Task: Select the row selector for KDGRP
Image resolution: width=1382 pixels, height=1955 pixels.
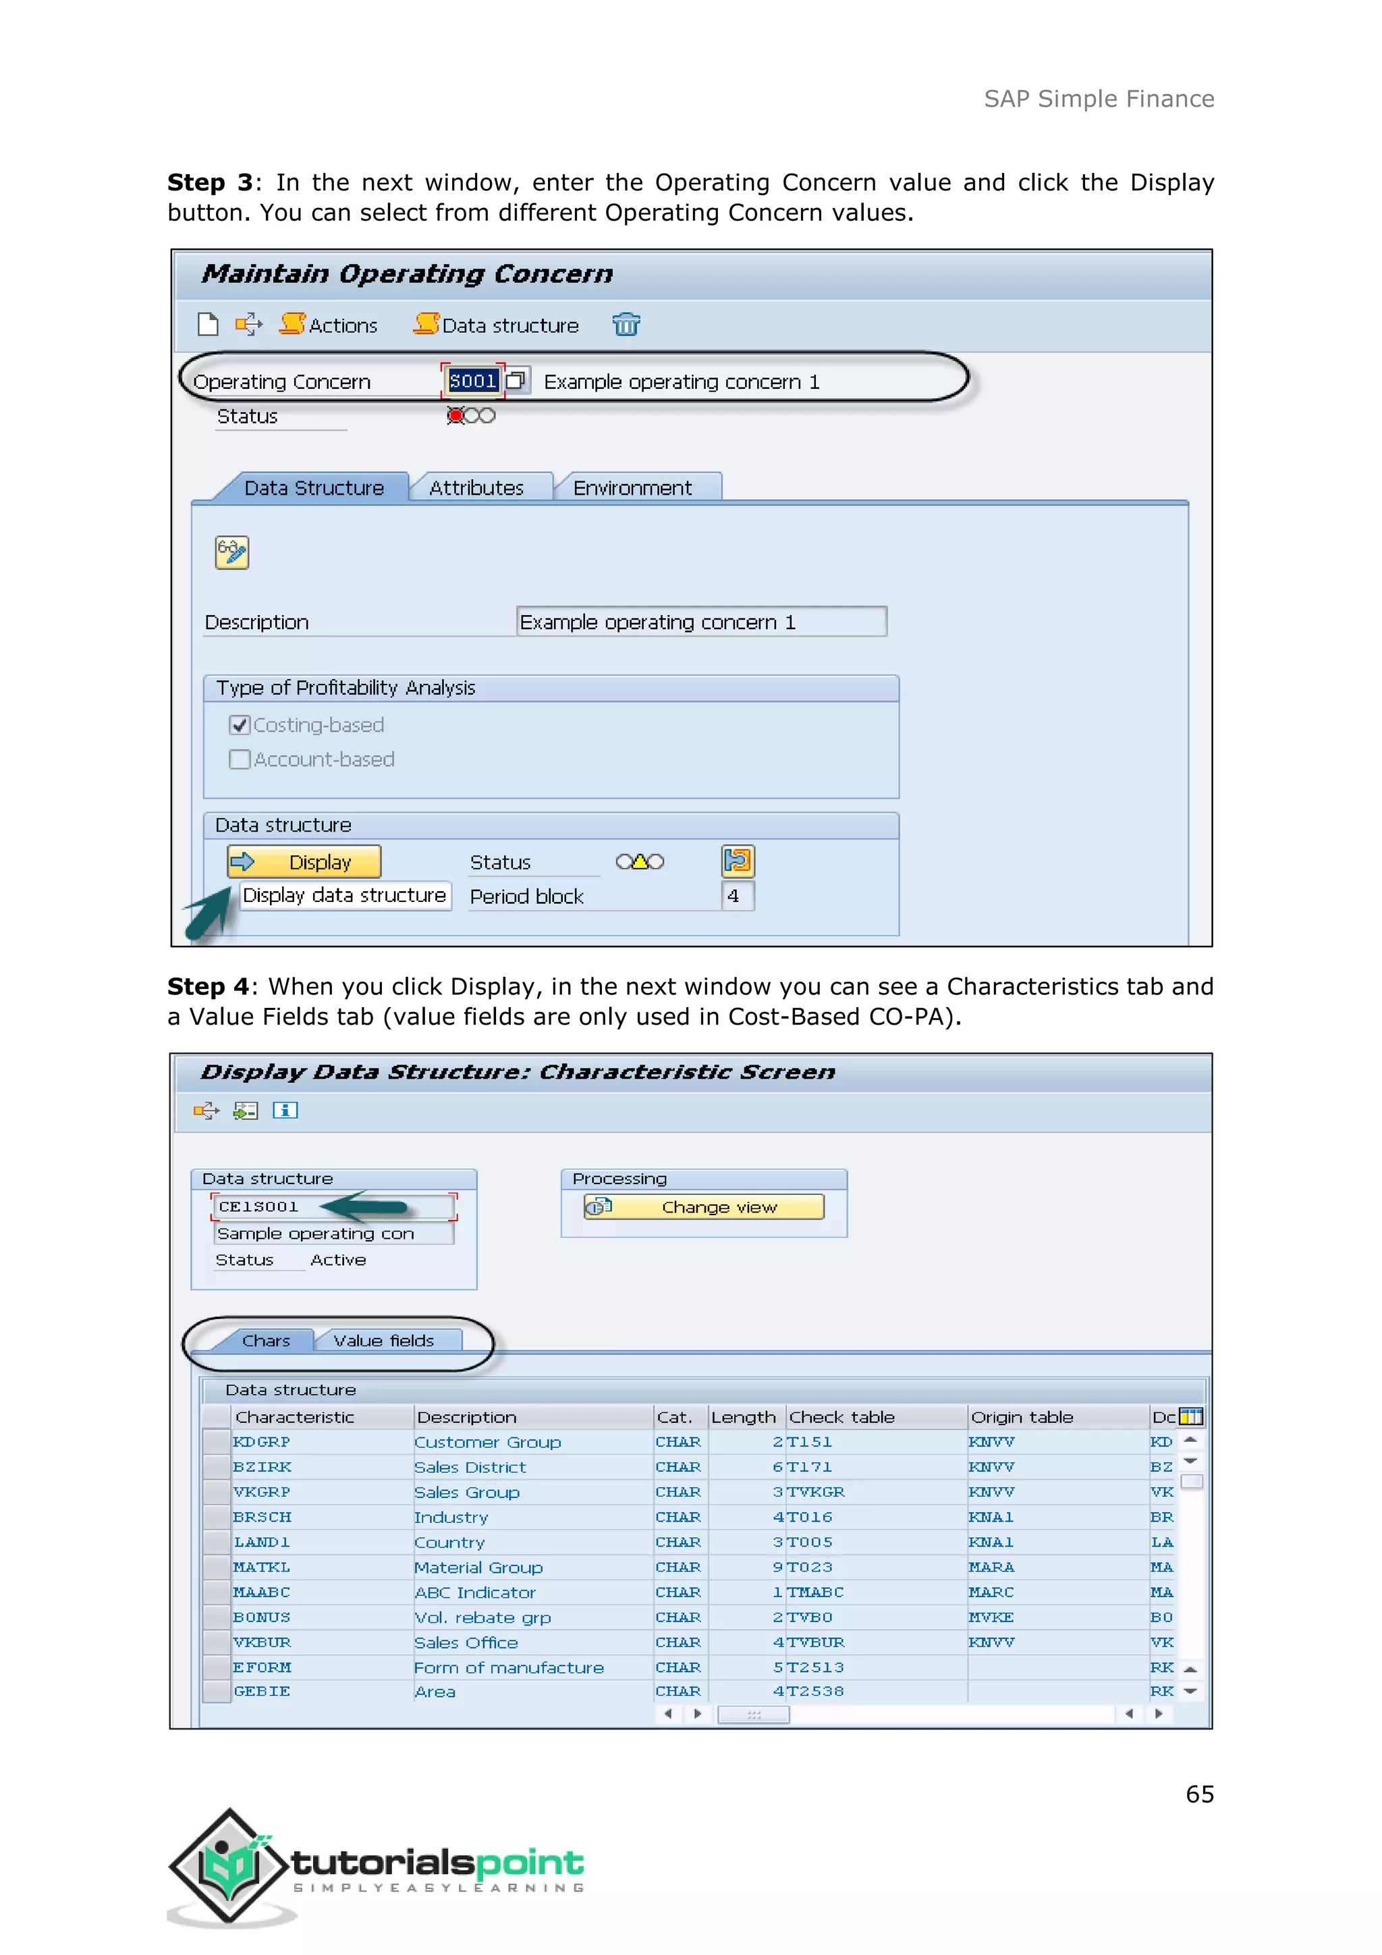Action: point(217,1441)
